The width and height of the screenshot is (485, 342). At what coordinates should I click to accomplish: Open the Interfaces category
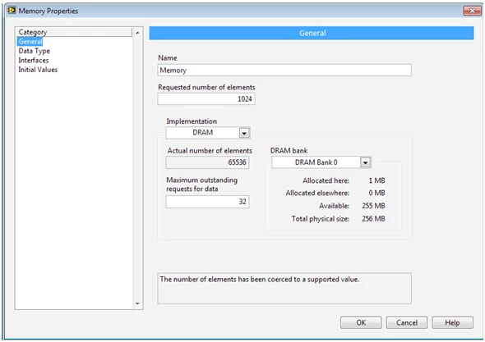[34, 60]
